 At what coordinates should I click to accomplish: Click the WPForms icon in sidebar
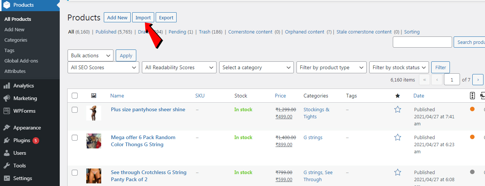7,111
